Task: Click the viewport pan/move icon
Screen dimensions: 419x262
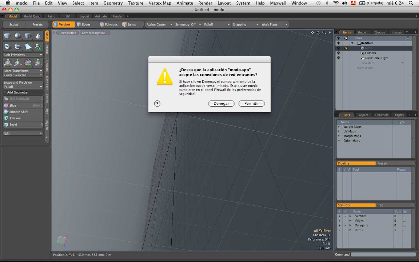Action: (313, 33)
